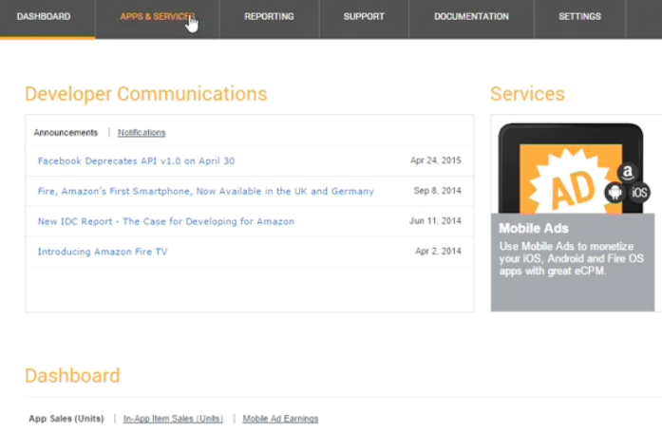Viewport: 662px width, 433px height.
Task: Click the Amazon logo icon on Mobile Ads banner
Action: tap(626, 172)
